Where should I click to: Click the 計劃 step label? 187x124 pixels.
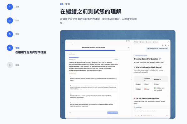(x=17, y=21)
